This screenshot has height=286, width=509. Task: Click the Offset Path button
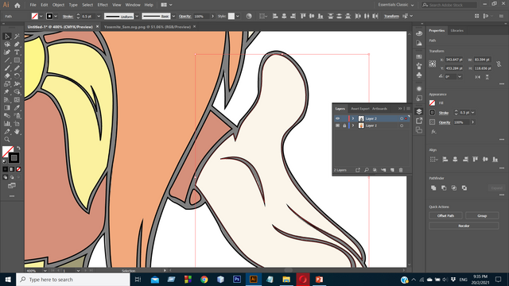(x=445, y=215)
